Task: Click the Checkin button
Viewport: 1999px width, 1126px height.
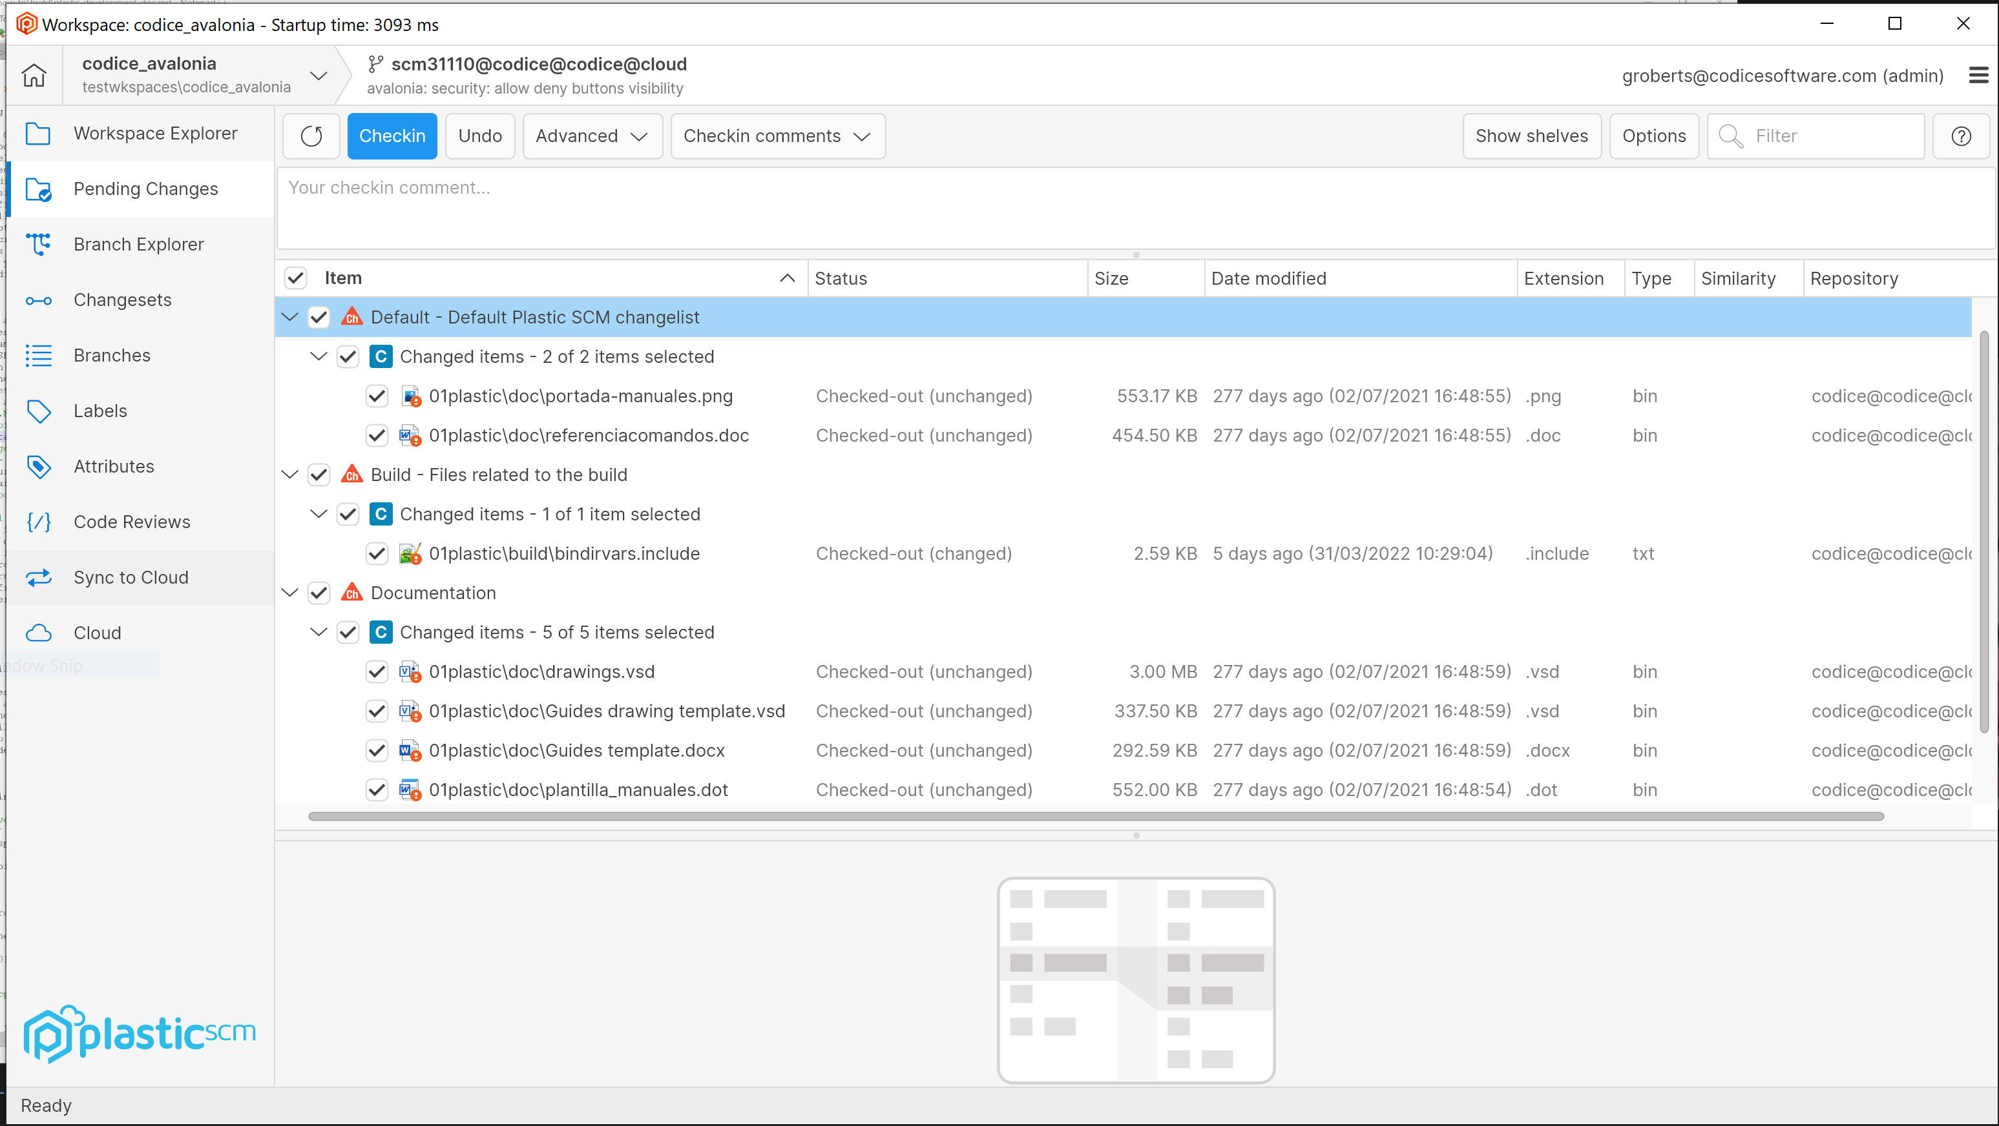Action: 392,136
